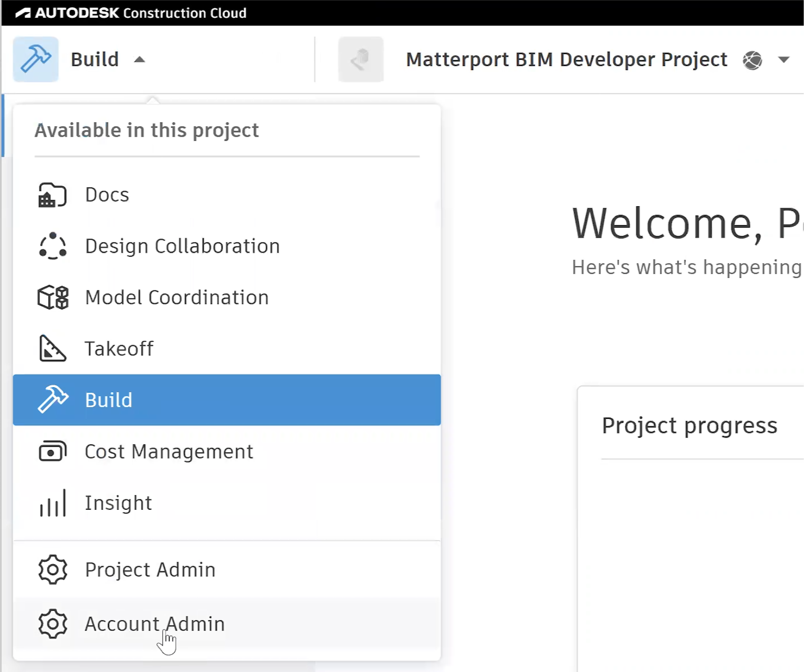Choose the highlighted Build menu entry

[109, 400]
